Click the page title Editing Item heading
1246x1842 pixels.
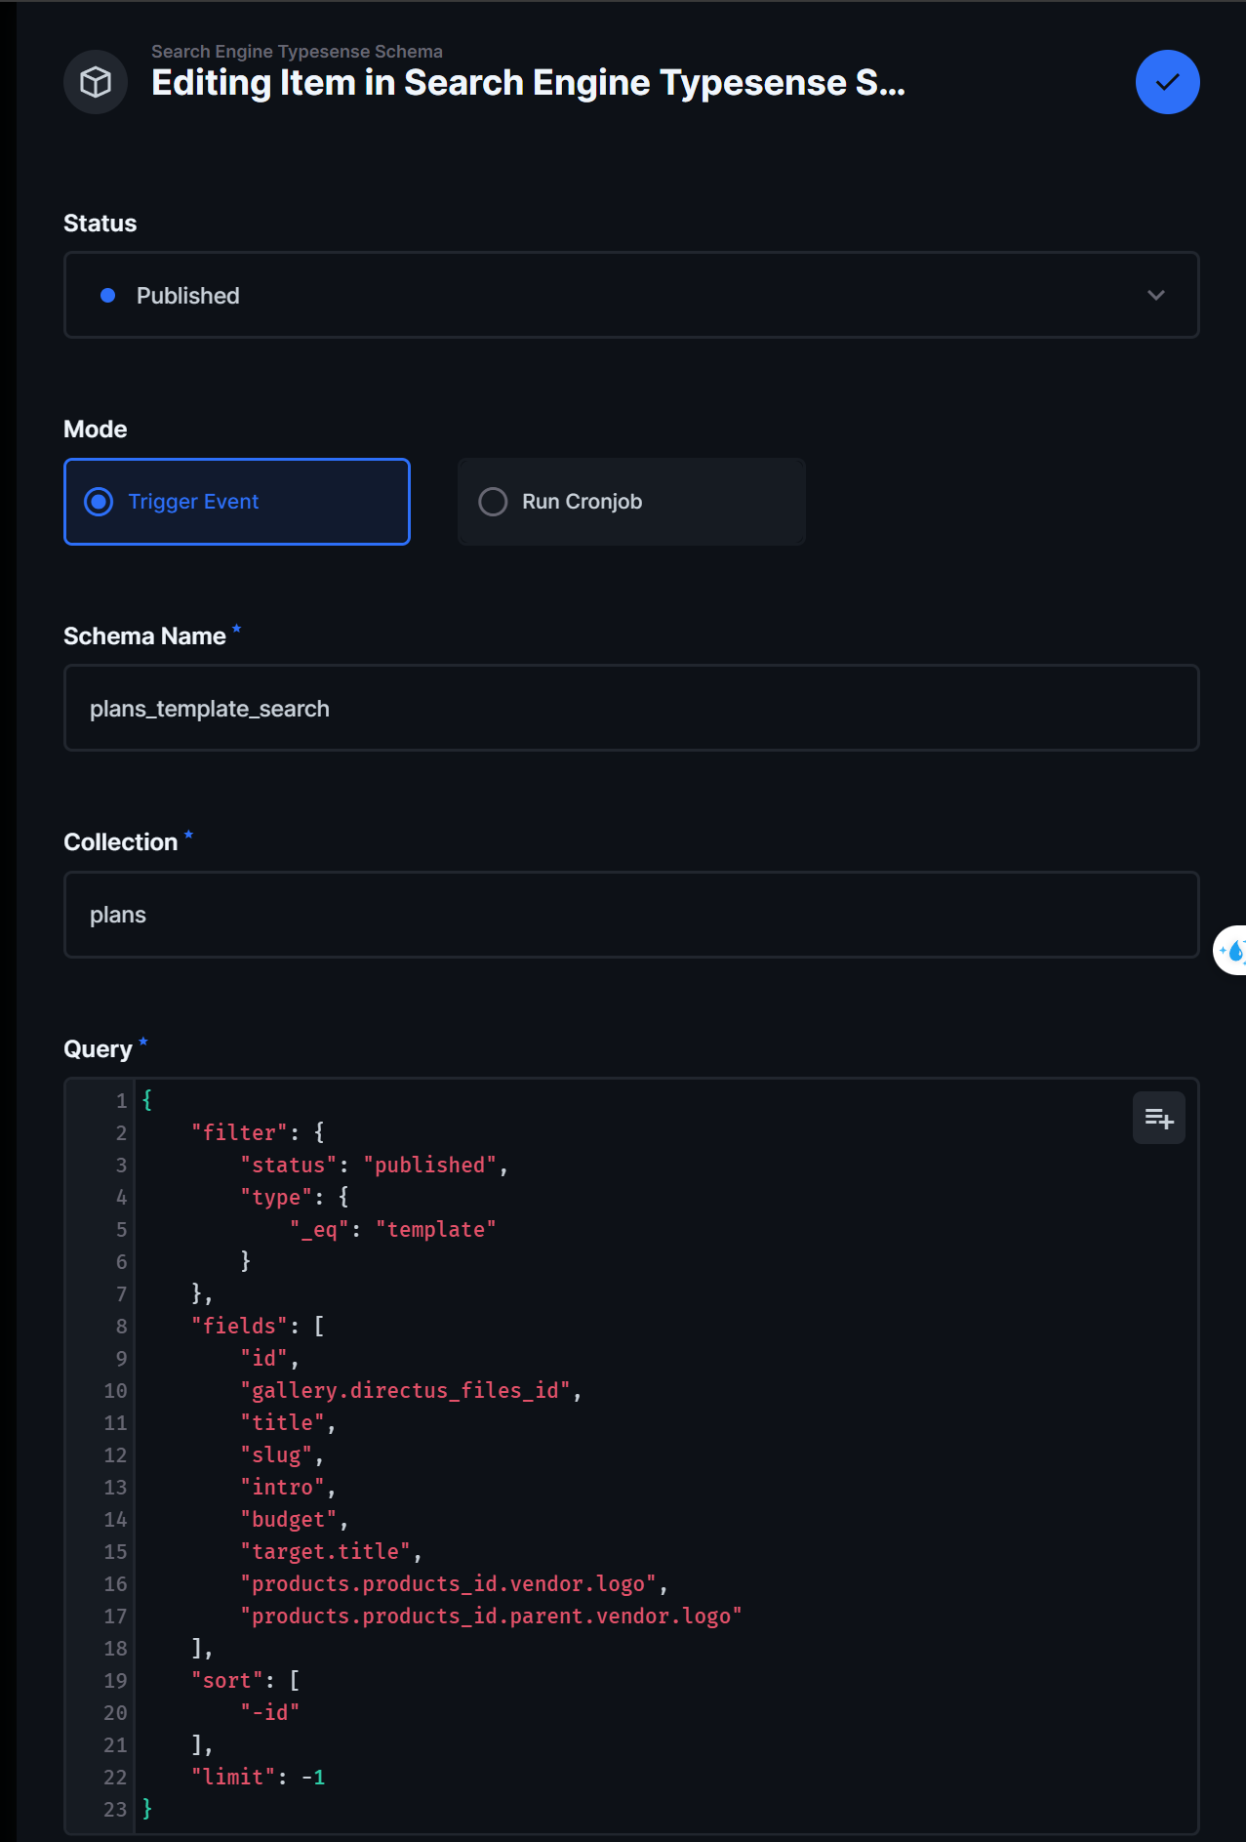pos(528,84)
